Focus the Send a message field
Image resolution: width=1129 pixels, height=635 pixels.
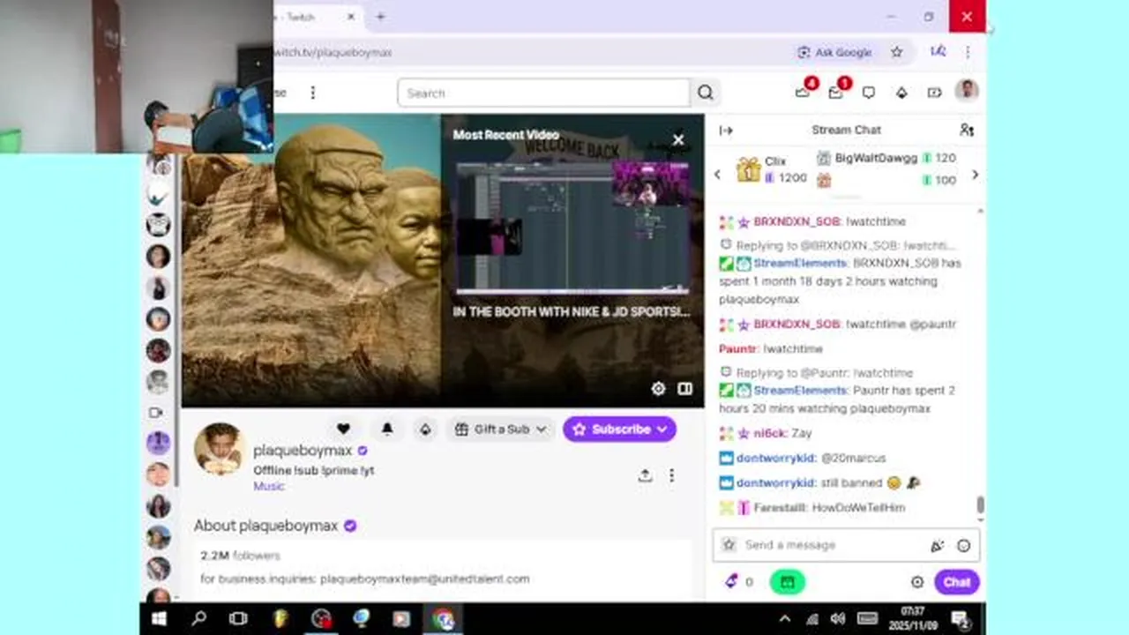pos(846,545)
